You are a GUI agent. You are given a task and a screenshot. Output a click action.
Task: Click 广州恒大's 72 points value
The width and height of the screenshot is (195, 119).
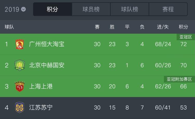pyautogui.click(x=184, y=44)
